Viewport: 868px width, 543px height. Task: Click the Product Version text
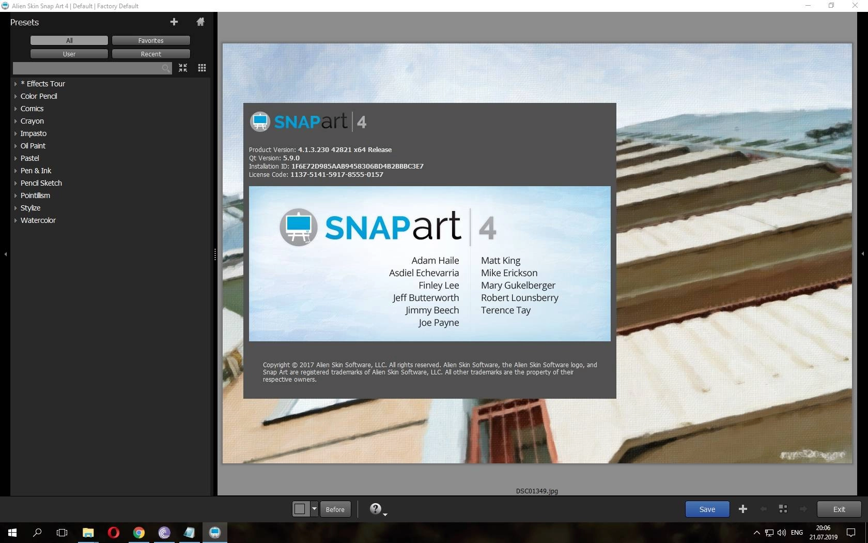point(320,149)
